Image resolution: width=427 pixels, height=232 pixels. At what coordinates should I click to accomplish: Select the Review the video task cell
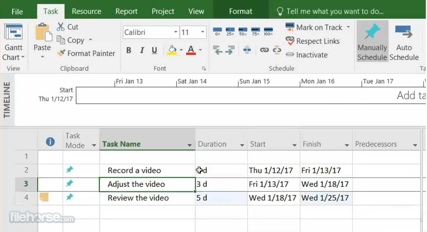point(147,198)
